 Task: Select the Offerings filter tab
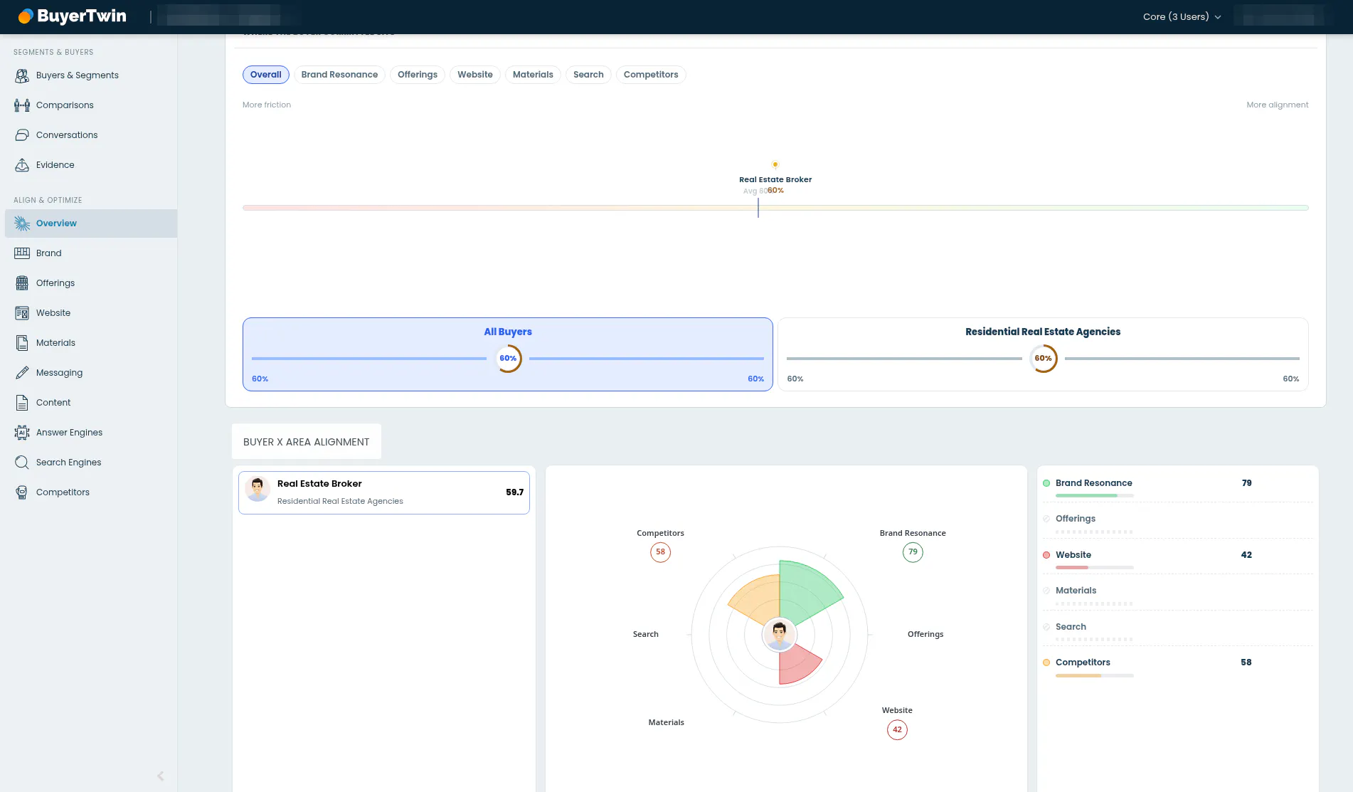click(418, 75)
